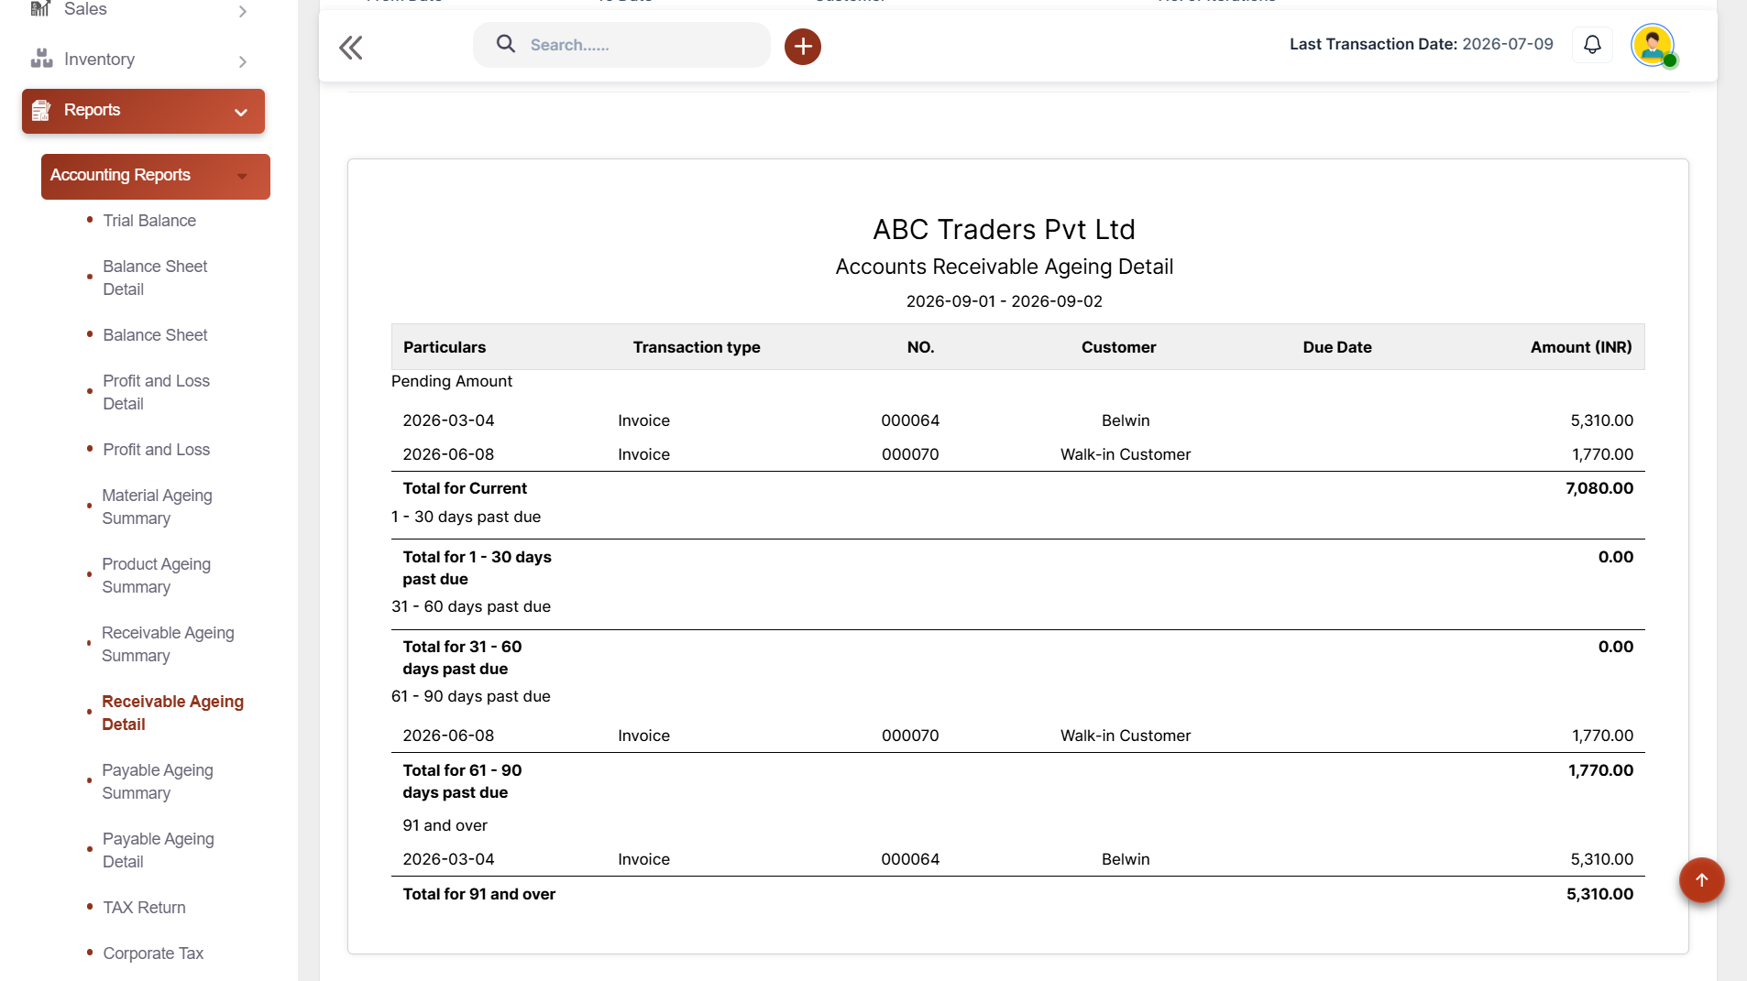This screenshot has height=981, width=1747.
Task: Click Total for 91 and over amount 5,310.00
Action: 1599,894
